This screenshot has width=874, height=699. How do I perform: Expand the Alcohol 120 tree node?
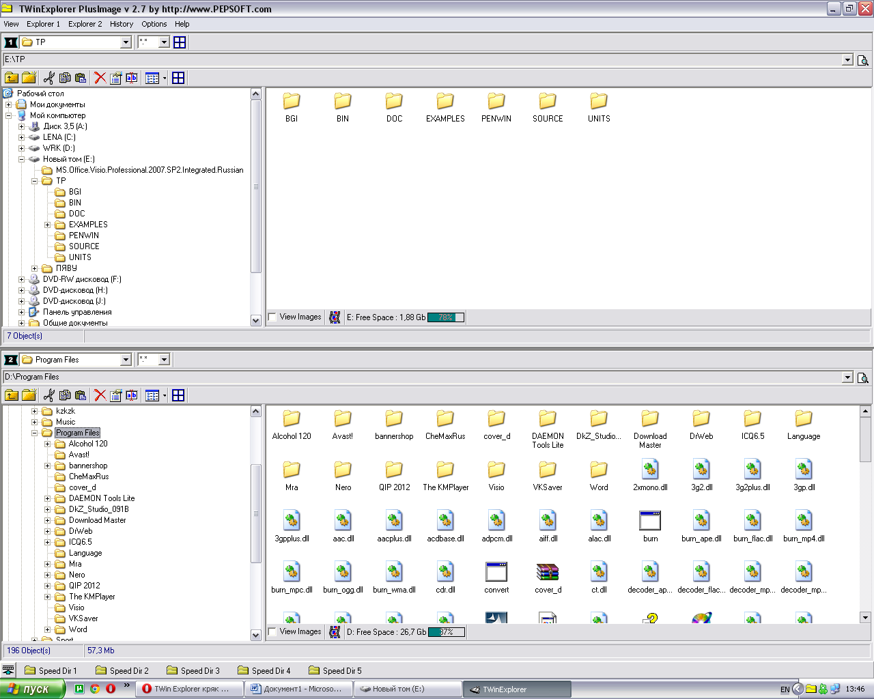(x=48, y=444)
